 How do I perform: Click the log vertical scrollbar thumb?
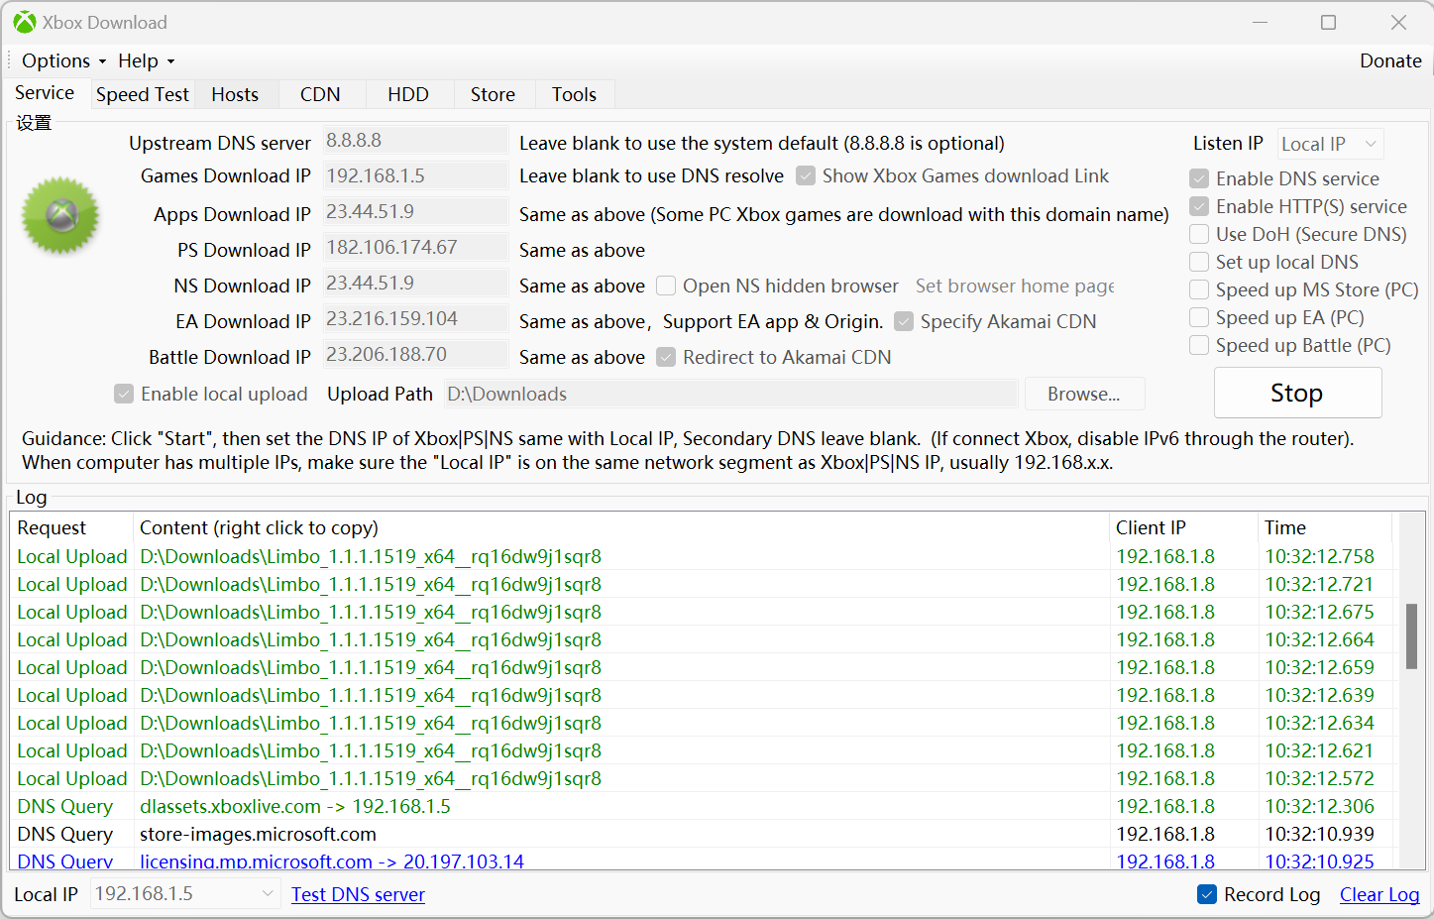1412,635
